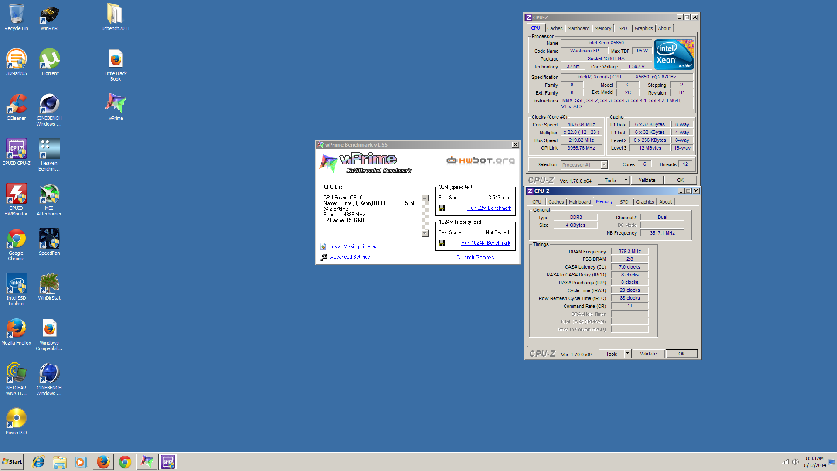
Task: Select the Google Chrome desktop icon
Action: [x=16, y=245]
